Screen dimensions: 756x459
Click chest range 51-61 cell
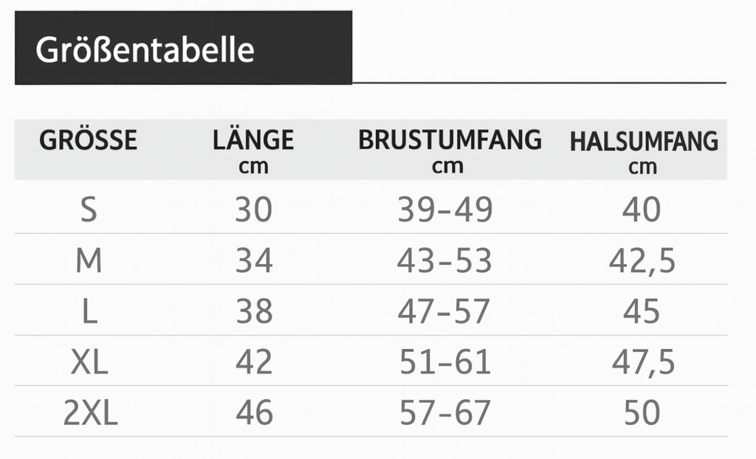[x=444, y=362]
